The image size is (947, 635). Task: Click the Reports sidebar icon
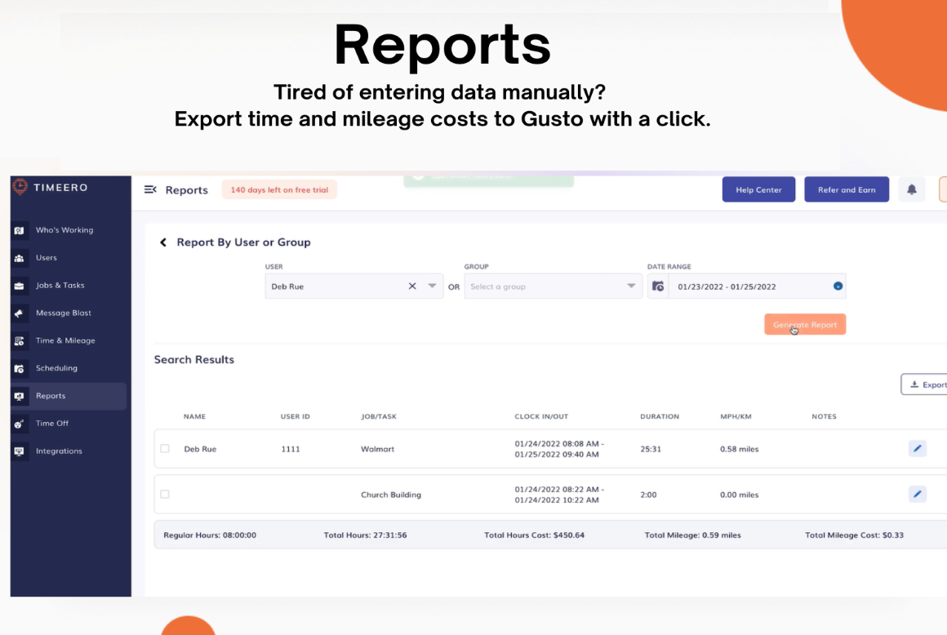(x=20, y=396)
